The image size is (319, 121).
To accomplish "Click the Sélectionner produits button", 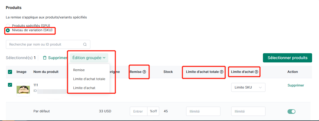I will click(x=288, y=58).
